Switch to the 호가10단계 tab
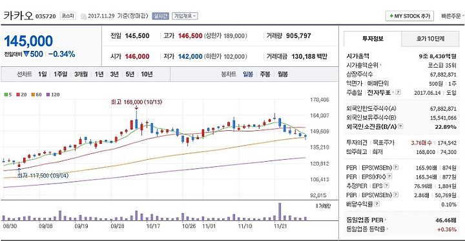 click(x=430, y=39)
